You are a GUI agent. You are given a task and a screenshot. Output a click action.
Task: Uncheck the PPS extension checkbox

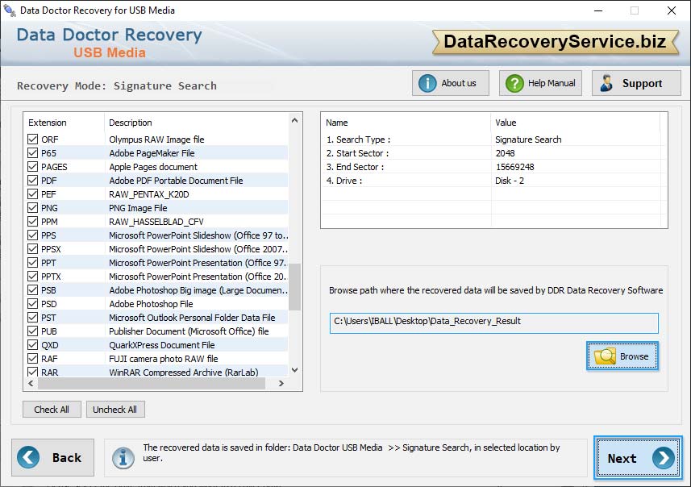pos(32,235)
